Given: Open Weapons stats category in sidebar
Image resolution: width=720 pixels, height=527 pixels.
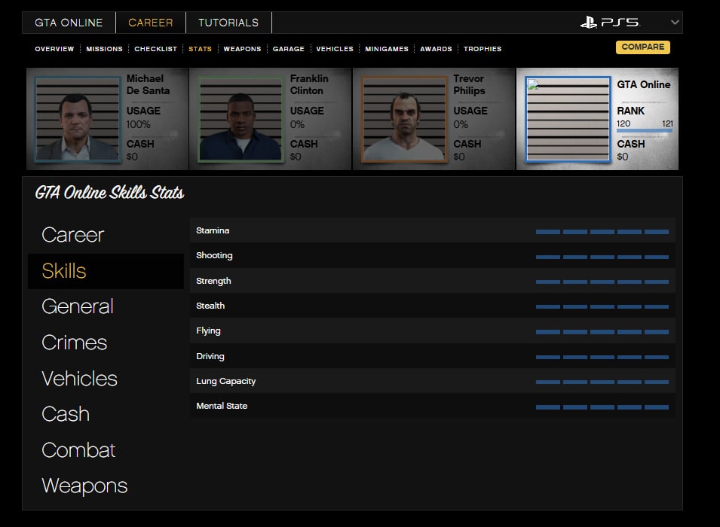Looking at the screenshot, I should click(84, 486).
